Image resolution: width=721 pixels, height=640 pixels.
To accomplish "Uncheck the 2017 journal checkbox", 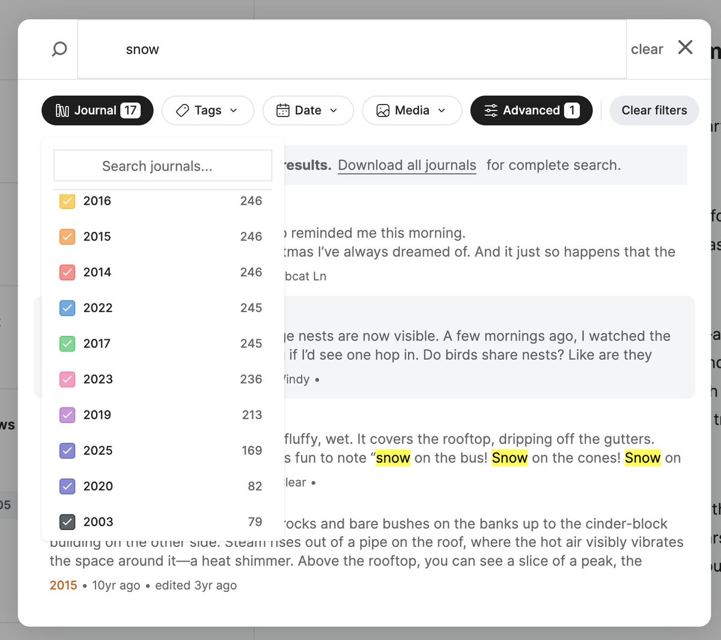I will point(67,344).
